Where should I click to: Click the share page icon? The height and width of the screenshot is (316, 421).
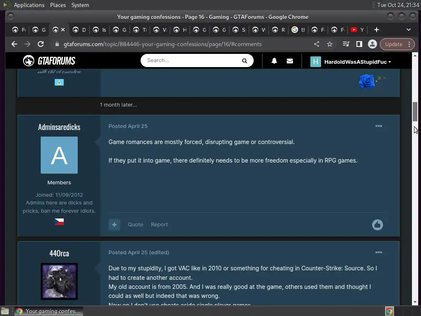coord(317,44)
